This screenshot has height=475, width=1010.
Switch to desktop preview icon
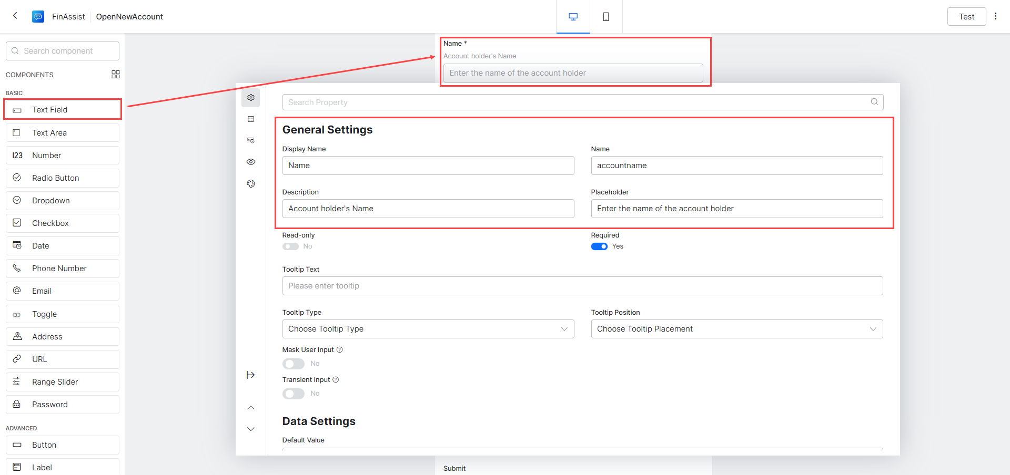573,17
